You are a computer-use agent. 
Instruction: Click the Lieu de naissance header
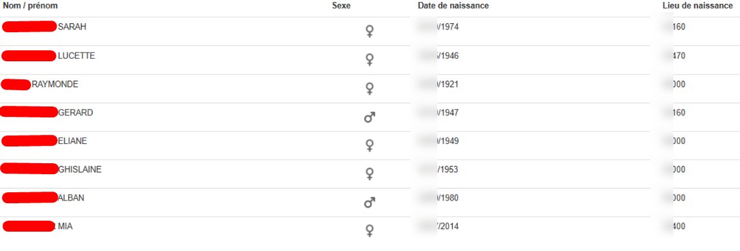tap(697, 6)
